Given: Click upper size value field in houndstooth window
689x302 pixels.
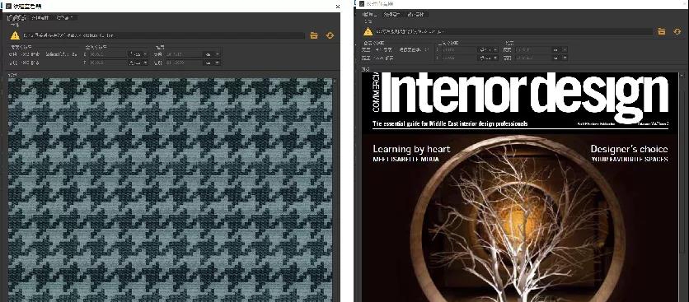Looking at the screenshot, I should click(x=184, y=54).
